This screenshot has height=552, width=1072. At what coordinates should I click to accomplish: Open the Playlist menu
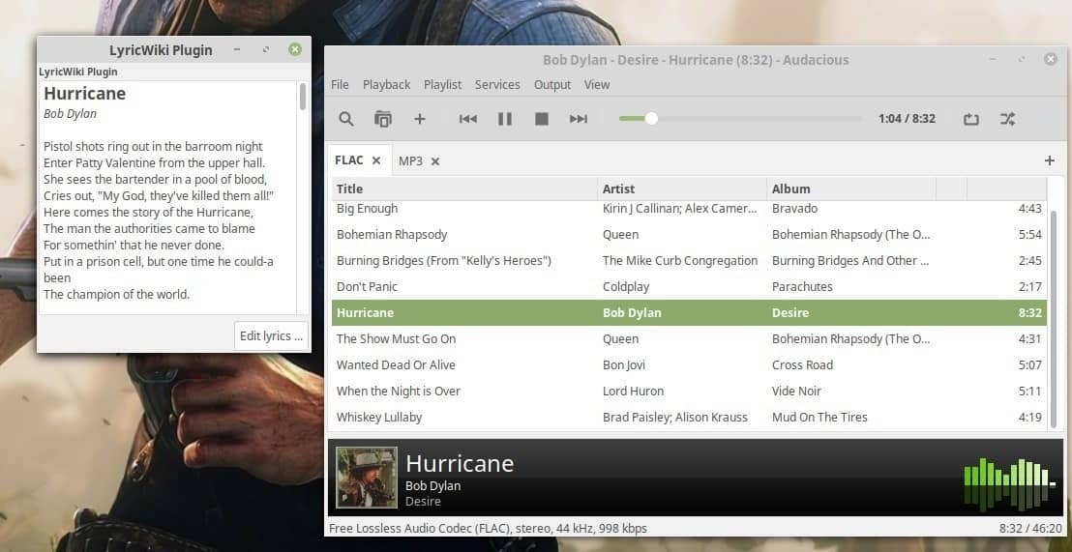[x=442, y=85]
